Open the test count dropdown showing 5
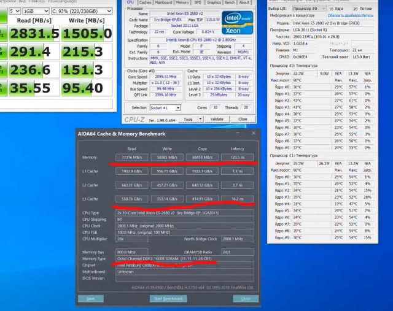The image size is (393, 311). pos(15,11)
